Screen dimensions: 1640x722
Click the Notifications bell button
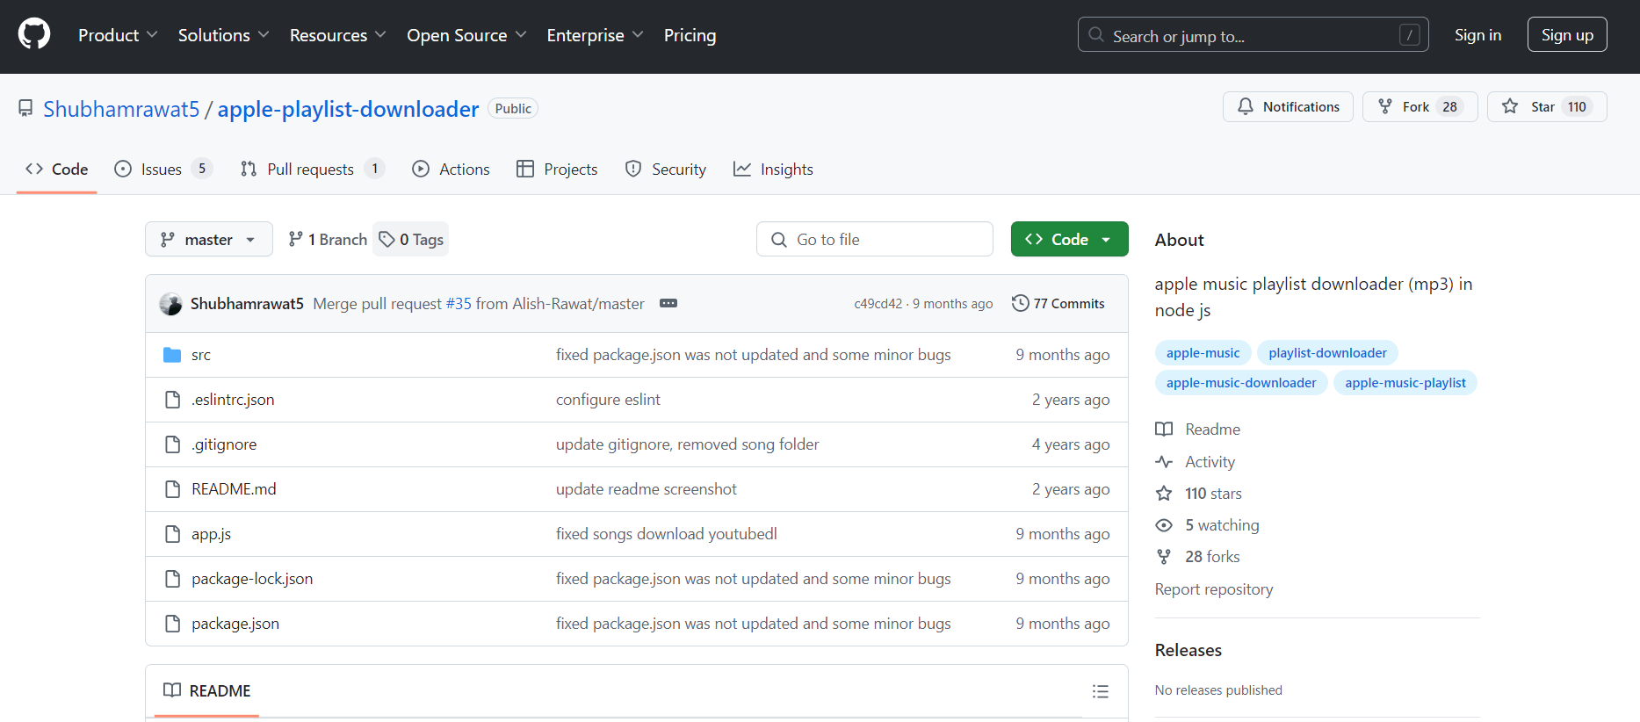coord(1288,106)
